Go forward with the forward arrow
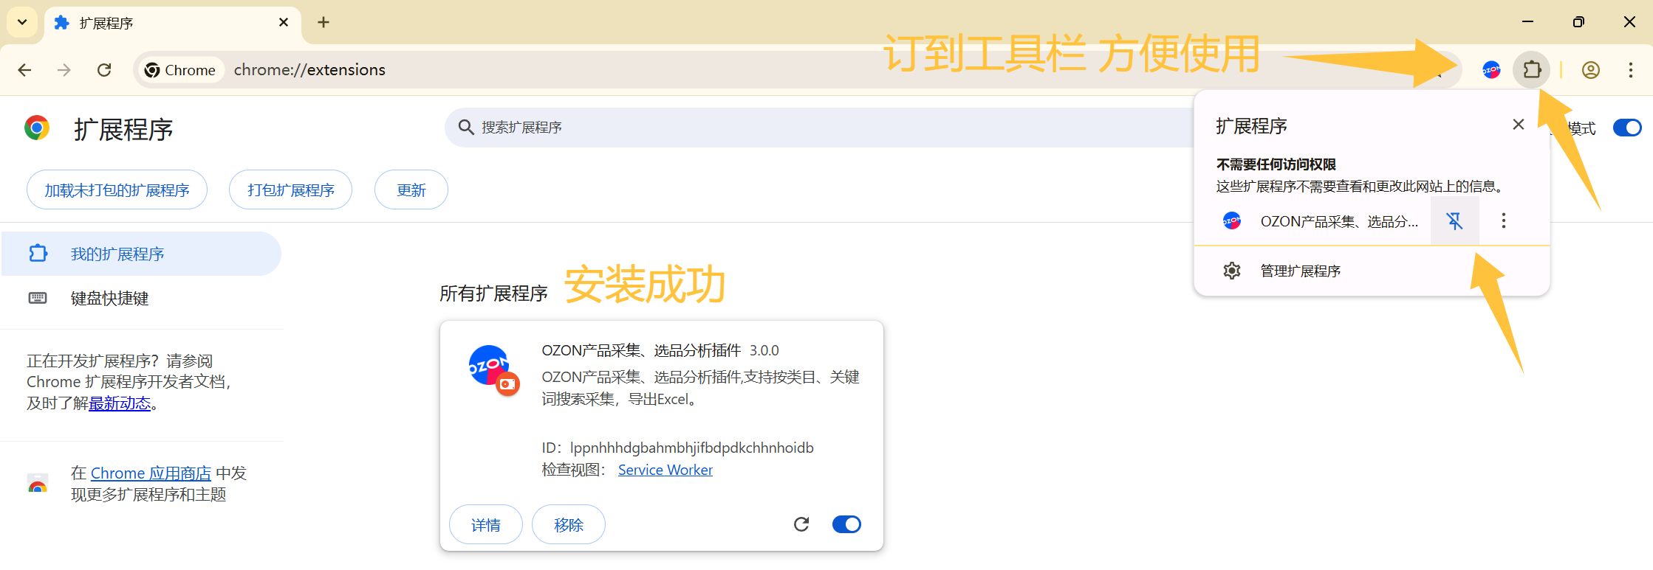The height and width of the screenshot is (570, 1653). (64, 70)
